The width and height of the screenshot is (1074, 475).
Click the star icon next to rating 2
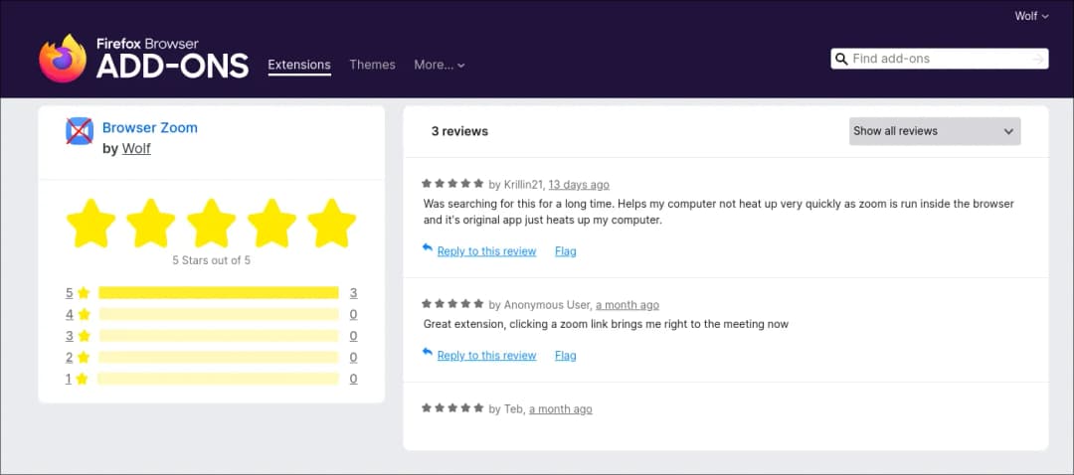click(x=84, y=358)
